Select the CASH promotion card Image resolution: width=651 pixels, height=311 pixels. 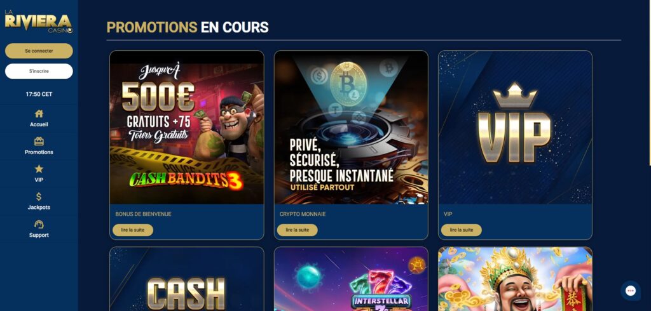coord(187,279)
